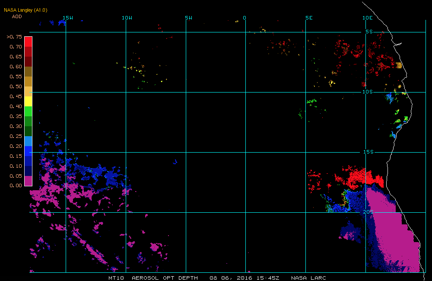Click the 0.60 legend value
The width and height of the screenshot is (432, 281).
pos(16,67)
